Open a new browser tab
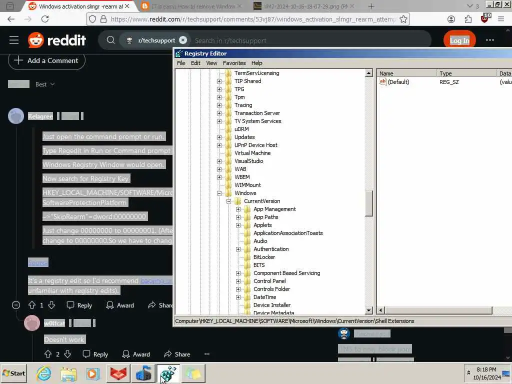 pos(371,6)
